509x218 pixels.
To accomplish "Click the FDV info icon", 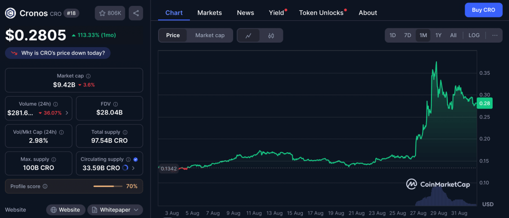I will 117,104.
